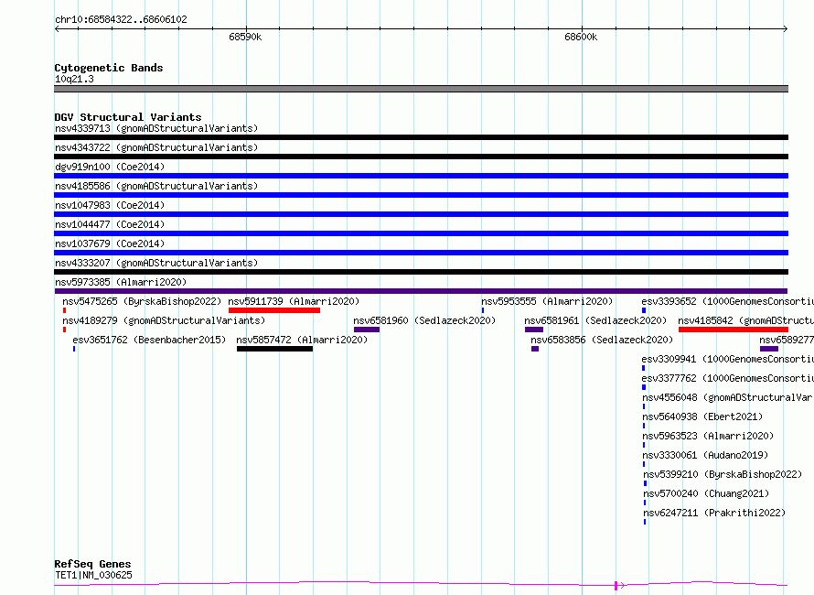Click the TET1|NM_030625 gene label
This screenshot has width=814, height=595.
coord(93,575)
